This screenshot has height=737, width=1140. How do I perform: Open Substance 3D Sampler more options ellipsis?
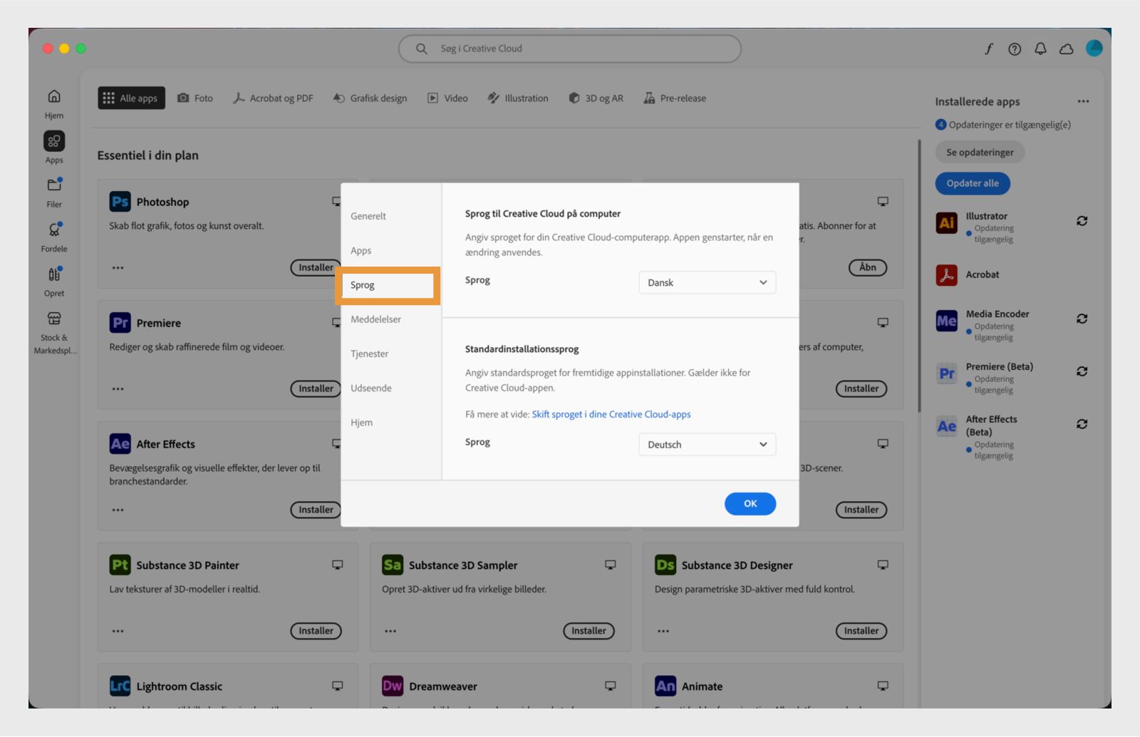390,632
